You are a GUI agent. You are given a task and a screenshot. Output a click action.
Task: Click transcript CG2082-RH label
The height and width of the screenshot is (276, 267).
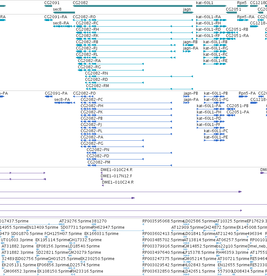click(x=87, y=29)
